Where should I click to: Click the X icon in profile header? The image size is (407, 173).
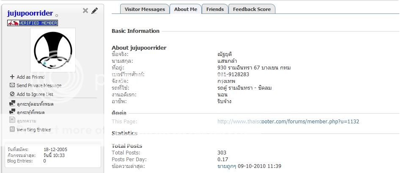pos(85,11)
